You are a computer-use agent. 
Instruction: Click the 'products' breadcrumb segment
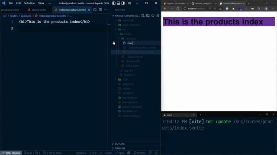pyautogui.click(x=26, y=16)
